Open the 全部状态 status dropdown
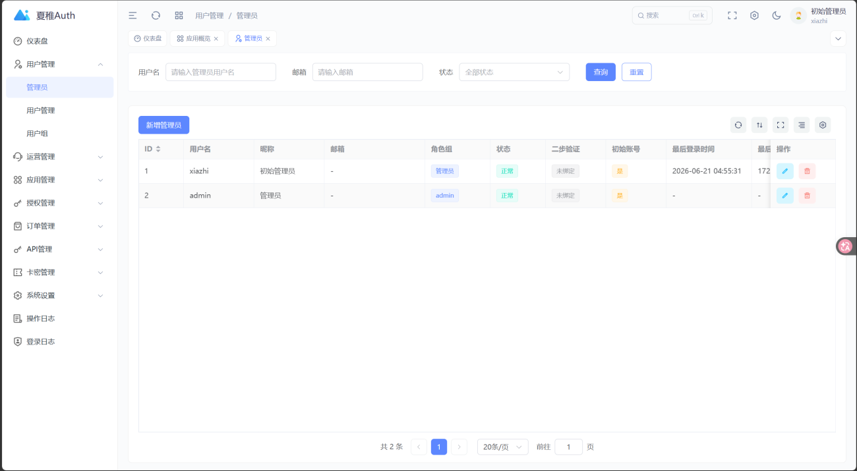Screen dimensions: 857x471 pyautogui.click(x=514, y=72)
